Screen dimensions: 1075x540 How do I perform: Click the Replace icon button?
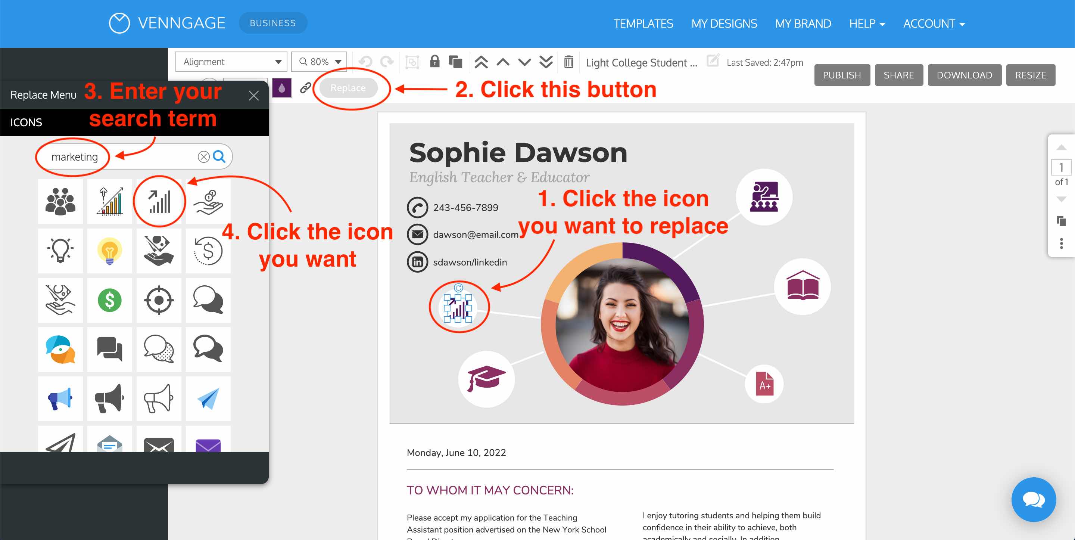(x=346, y=88)
